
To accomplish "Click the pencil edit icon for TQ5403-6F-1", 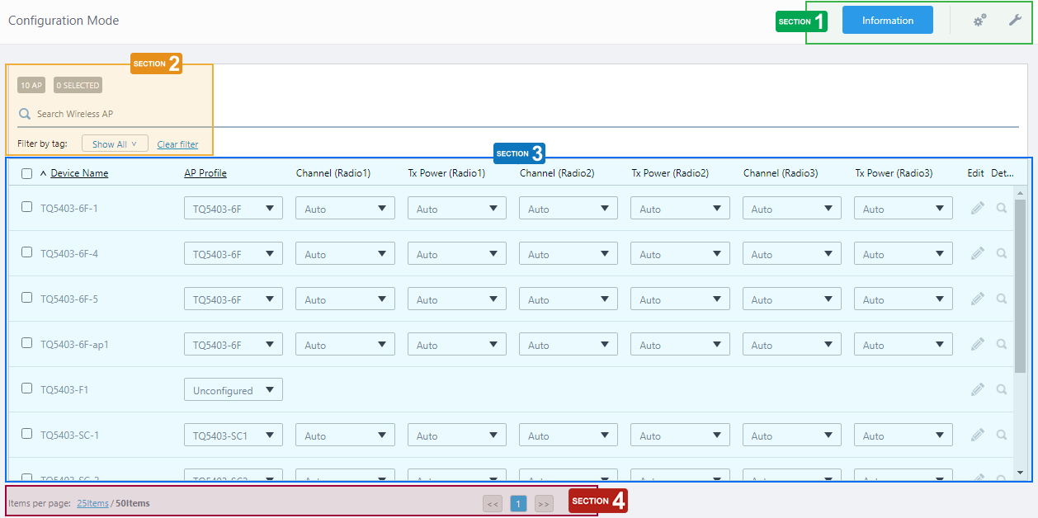I will click(x=978, y=209).
